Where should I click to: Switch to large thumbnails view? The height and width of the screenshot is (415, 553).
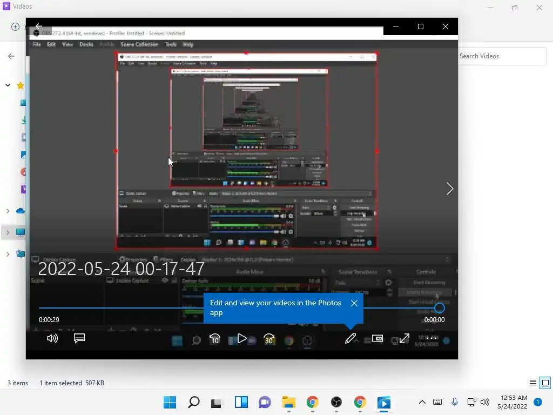tap(545, 383)
